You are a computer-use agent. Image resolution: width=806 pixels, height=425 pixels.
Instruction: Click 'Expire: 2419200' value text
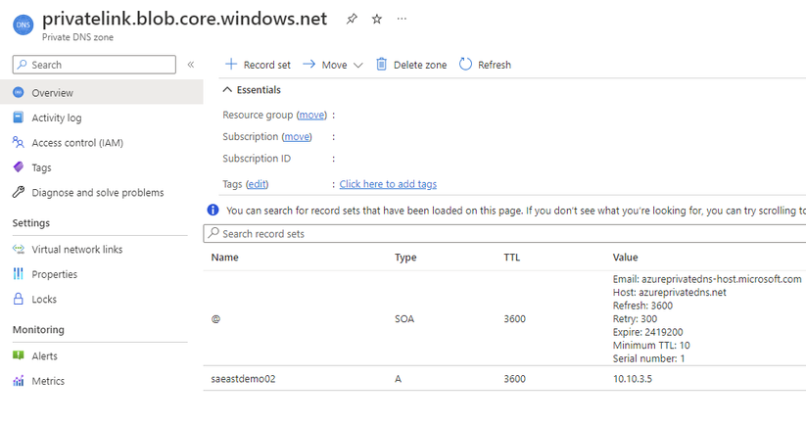tap(647, 332)
